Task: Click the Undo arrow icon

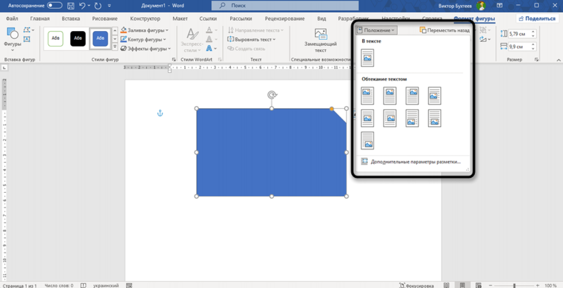Action: pyautogui.click(x=83, y=5)
